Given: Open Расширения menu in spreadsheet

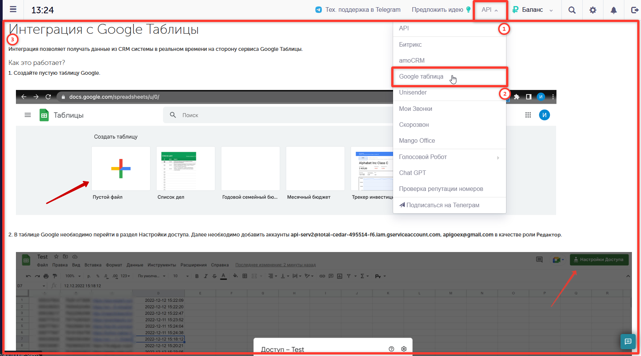Looking at the screenshot, I should pyautogui.click(x=194, y=265).
